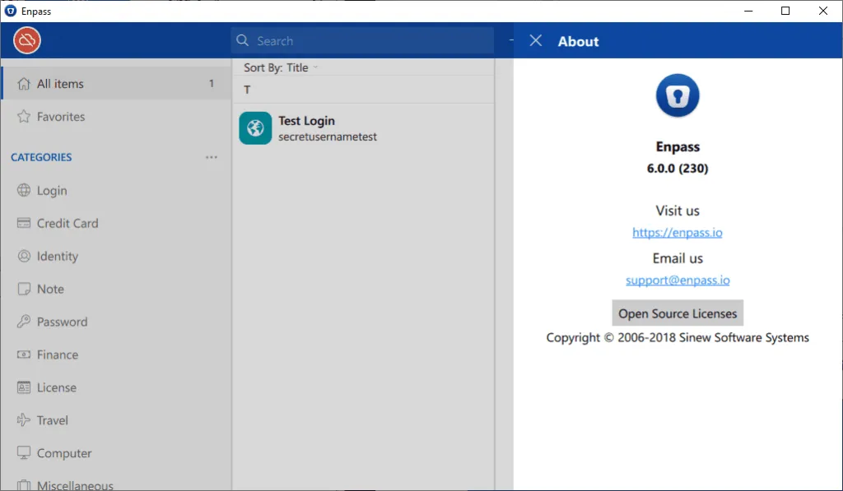
Task: Select the Login category globe icon
Action: [24, 190]
